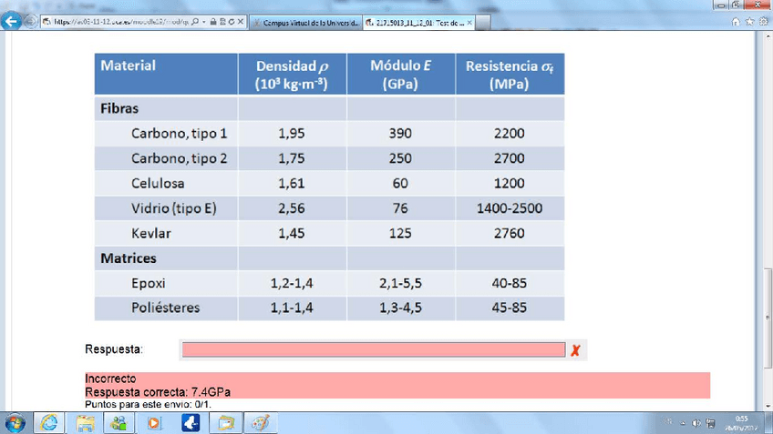Image resolution: width=773 pixels, height=434 pixels.
Task: Click the scroll up arrow on page scrollbar
Action: pos(767,38)
